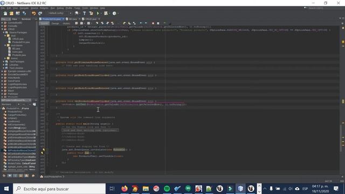Image resolution: width=345 pixels, height=194 pixels.
Task: Open the Source menu
Action: pos(34,8)
